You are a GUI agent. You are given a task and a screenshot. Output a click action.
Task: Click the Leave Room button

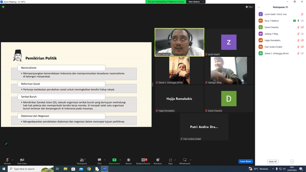tap(245, 161)
